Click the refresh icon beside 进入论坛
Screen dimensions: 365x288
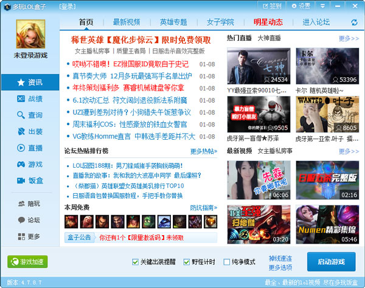coord(354,22)
